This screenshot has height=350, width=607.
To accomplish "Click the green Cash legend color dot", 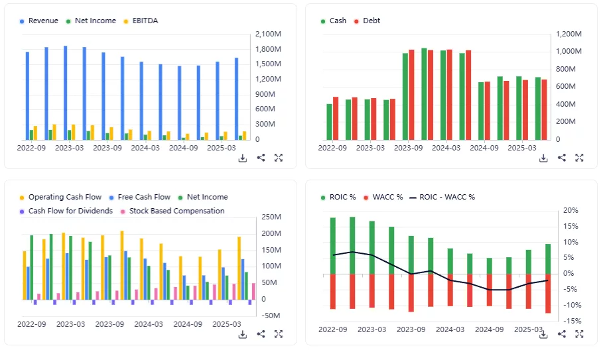I will tap(323, 21).
